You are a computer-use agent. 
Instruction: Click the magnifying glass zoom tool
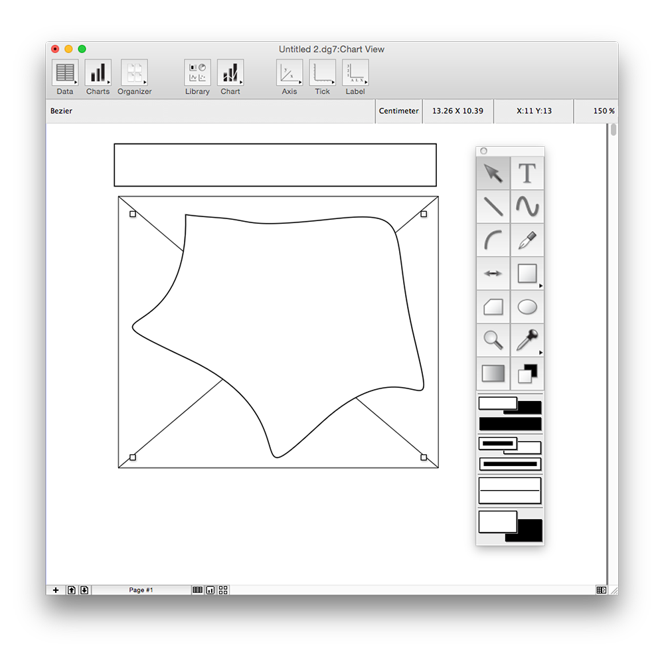[493, 340]
